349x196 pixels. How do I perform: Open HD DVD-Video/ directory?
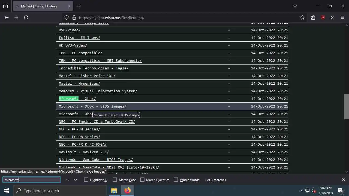[x=73, y=45]
